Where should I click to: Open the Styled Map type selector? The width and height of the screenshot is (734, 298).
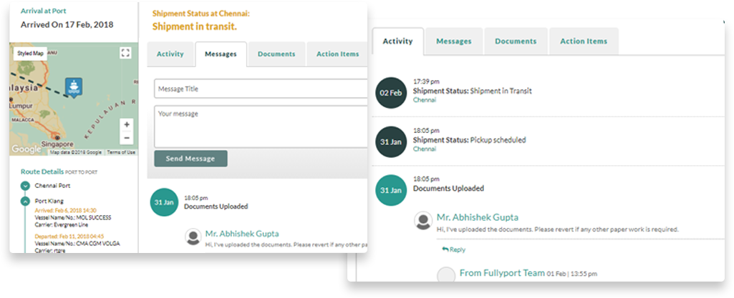click(x=30, y=54)
